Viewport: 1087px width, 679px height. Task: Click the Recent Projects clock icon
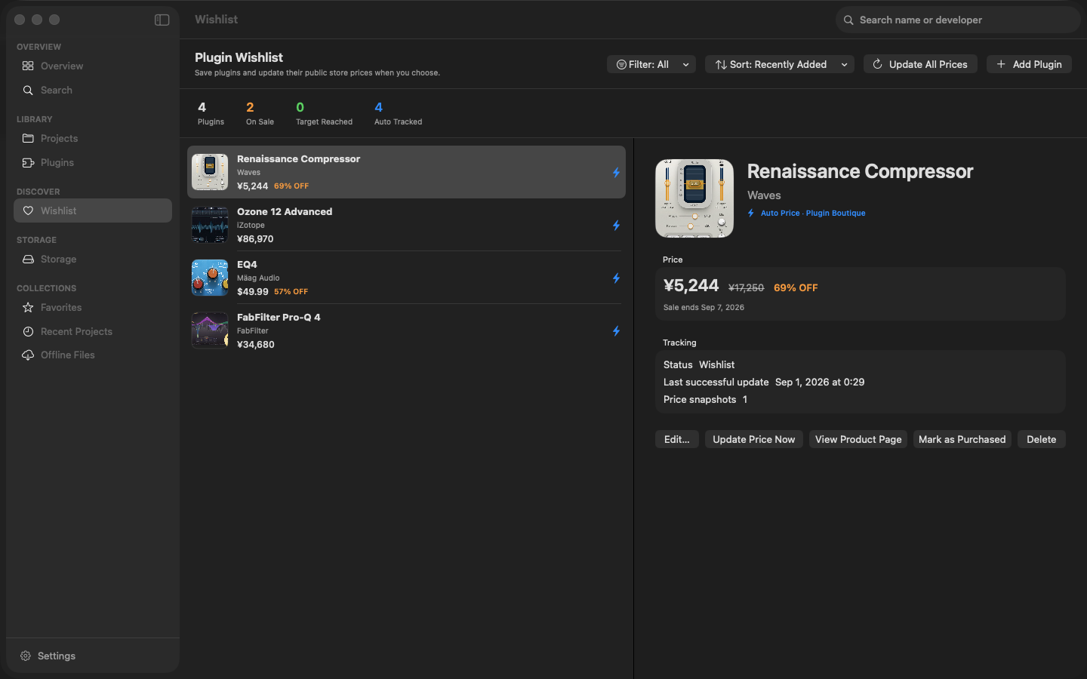pos(28,331)
